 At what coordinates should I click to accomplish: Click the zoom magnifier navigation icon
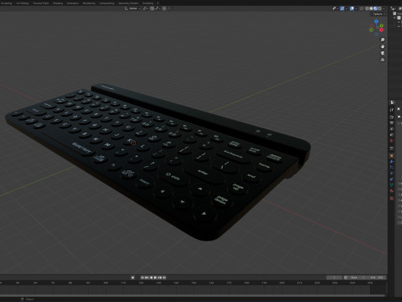click(383, 39)
